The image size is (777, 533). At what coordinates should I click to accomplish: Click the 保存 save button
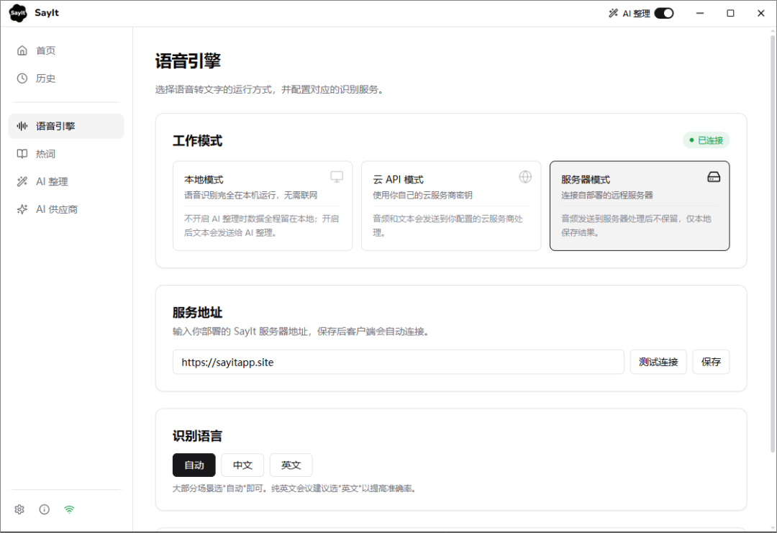[711, 362]
